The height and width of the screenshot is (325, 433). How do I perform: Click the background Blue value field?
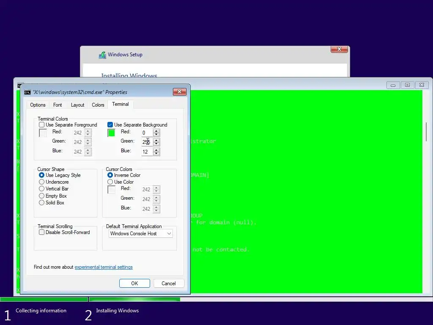coord(147,152)
